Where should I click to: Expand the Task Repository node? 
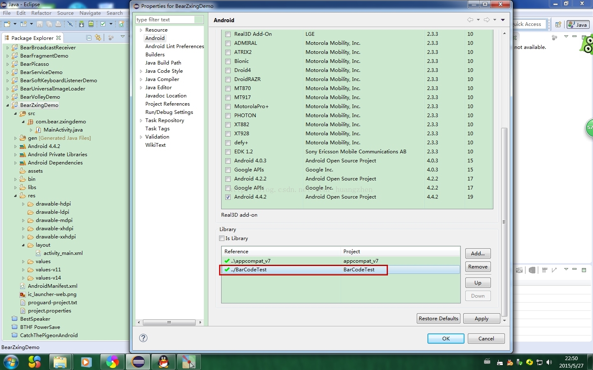[141, 120]
